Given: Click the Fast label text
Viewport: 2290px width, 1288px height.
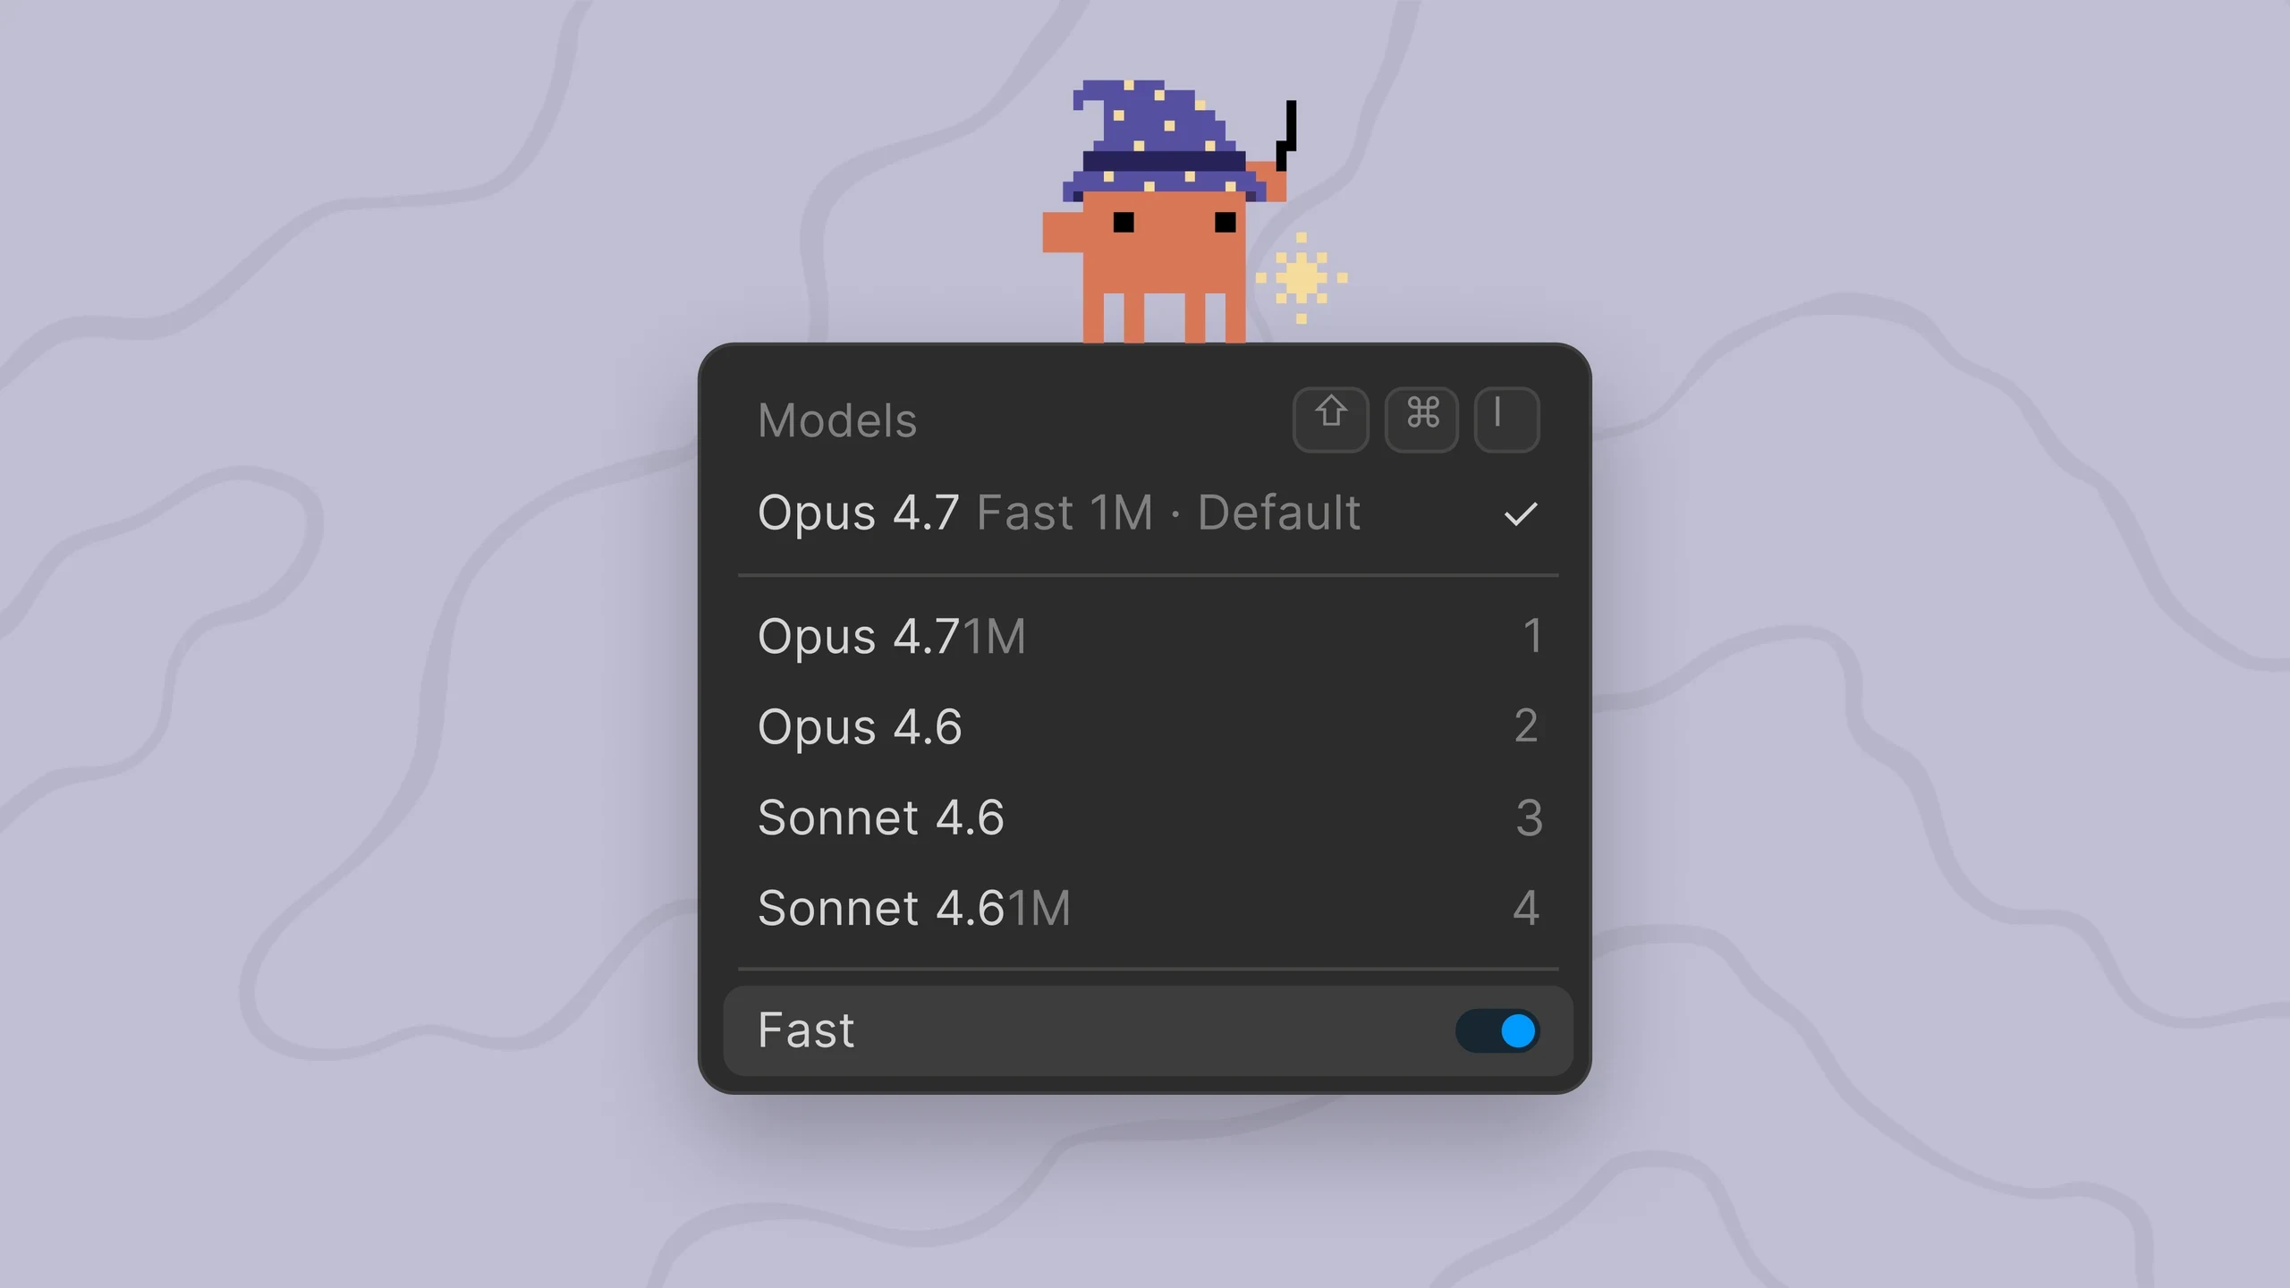Looking at the screenshot, I should [805, 1030].
